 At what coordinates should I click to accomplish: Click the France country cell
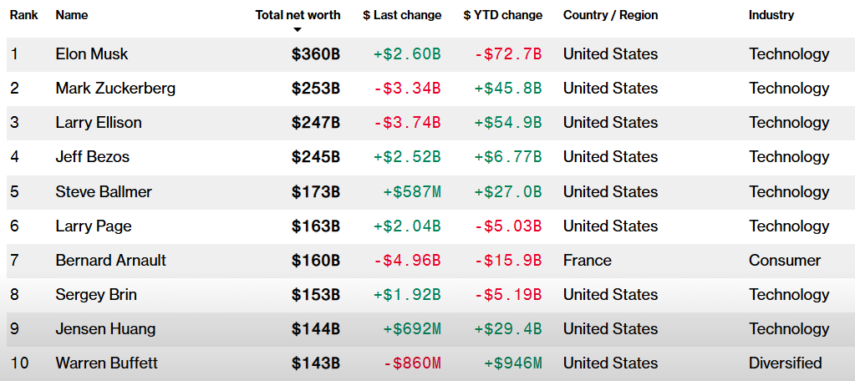588,261
